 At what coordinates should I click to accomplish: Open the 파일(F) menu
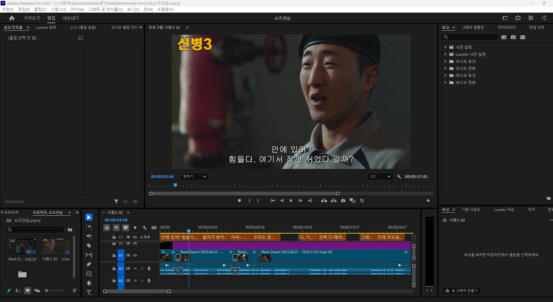coord(8,9)
